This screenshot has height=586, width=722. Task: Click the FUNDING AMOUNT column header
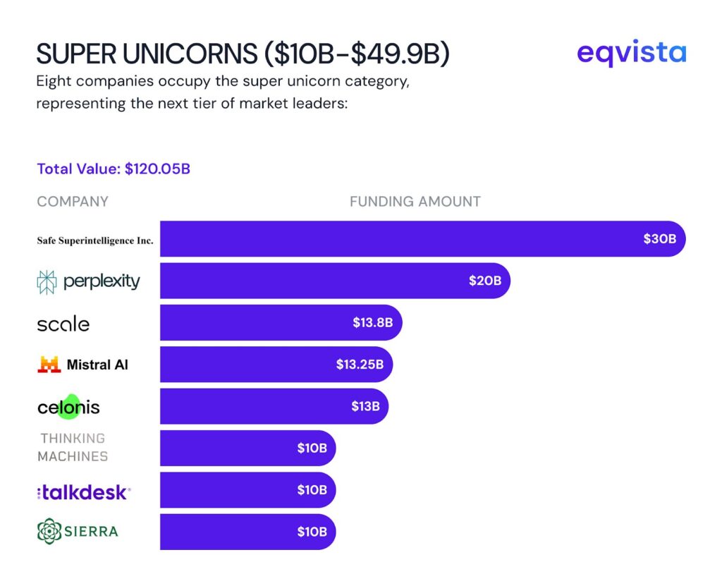[x=415, y=202]
